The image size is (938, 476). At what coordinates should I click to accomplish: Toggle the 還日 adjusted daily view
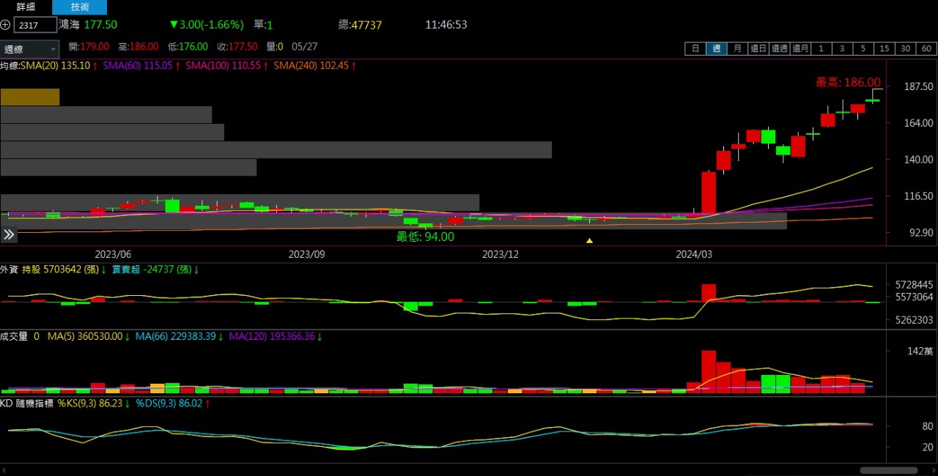pos(758,49)
